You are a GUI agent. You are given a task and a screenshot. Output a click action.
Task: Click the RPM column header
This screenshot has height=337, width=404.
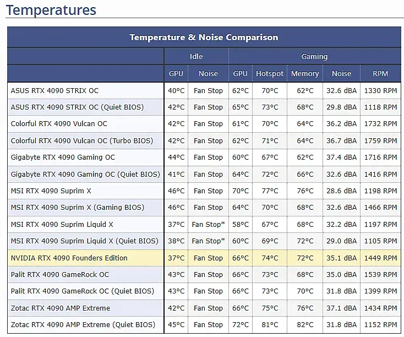coord(380,73)
